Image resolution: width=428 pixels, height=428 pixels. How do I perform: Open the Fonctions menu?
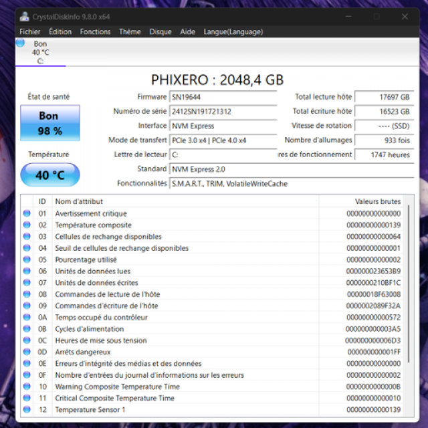(x=95, y=31)
